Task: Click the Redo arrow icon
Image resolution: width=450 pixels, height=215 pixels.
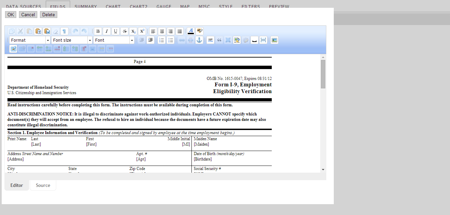Action: tap(84, 31)
